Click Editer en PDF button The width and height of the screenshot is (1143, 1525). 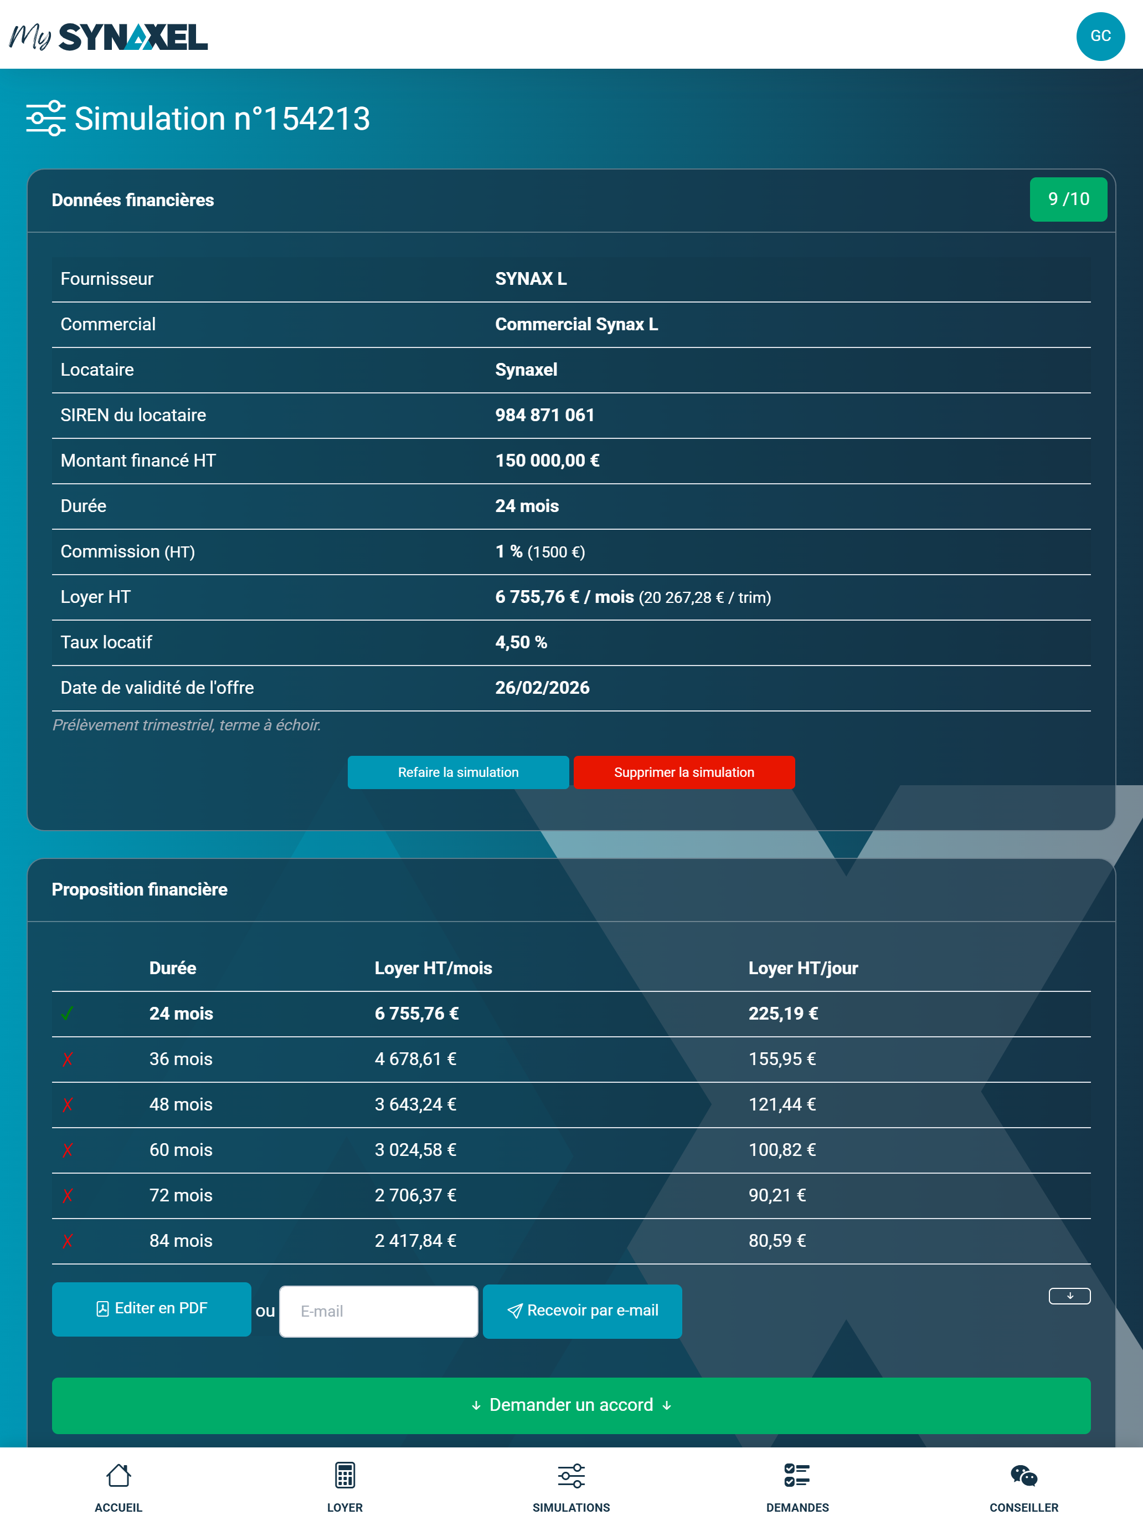coord(152,1308)
